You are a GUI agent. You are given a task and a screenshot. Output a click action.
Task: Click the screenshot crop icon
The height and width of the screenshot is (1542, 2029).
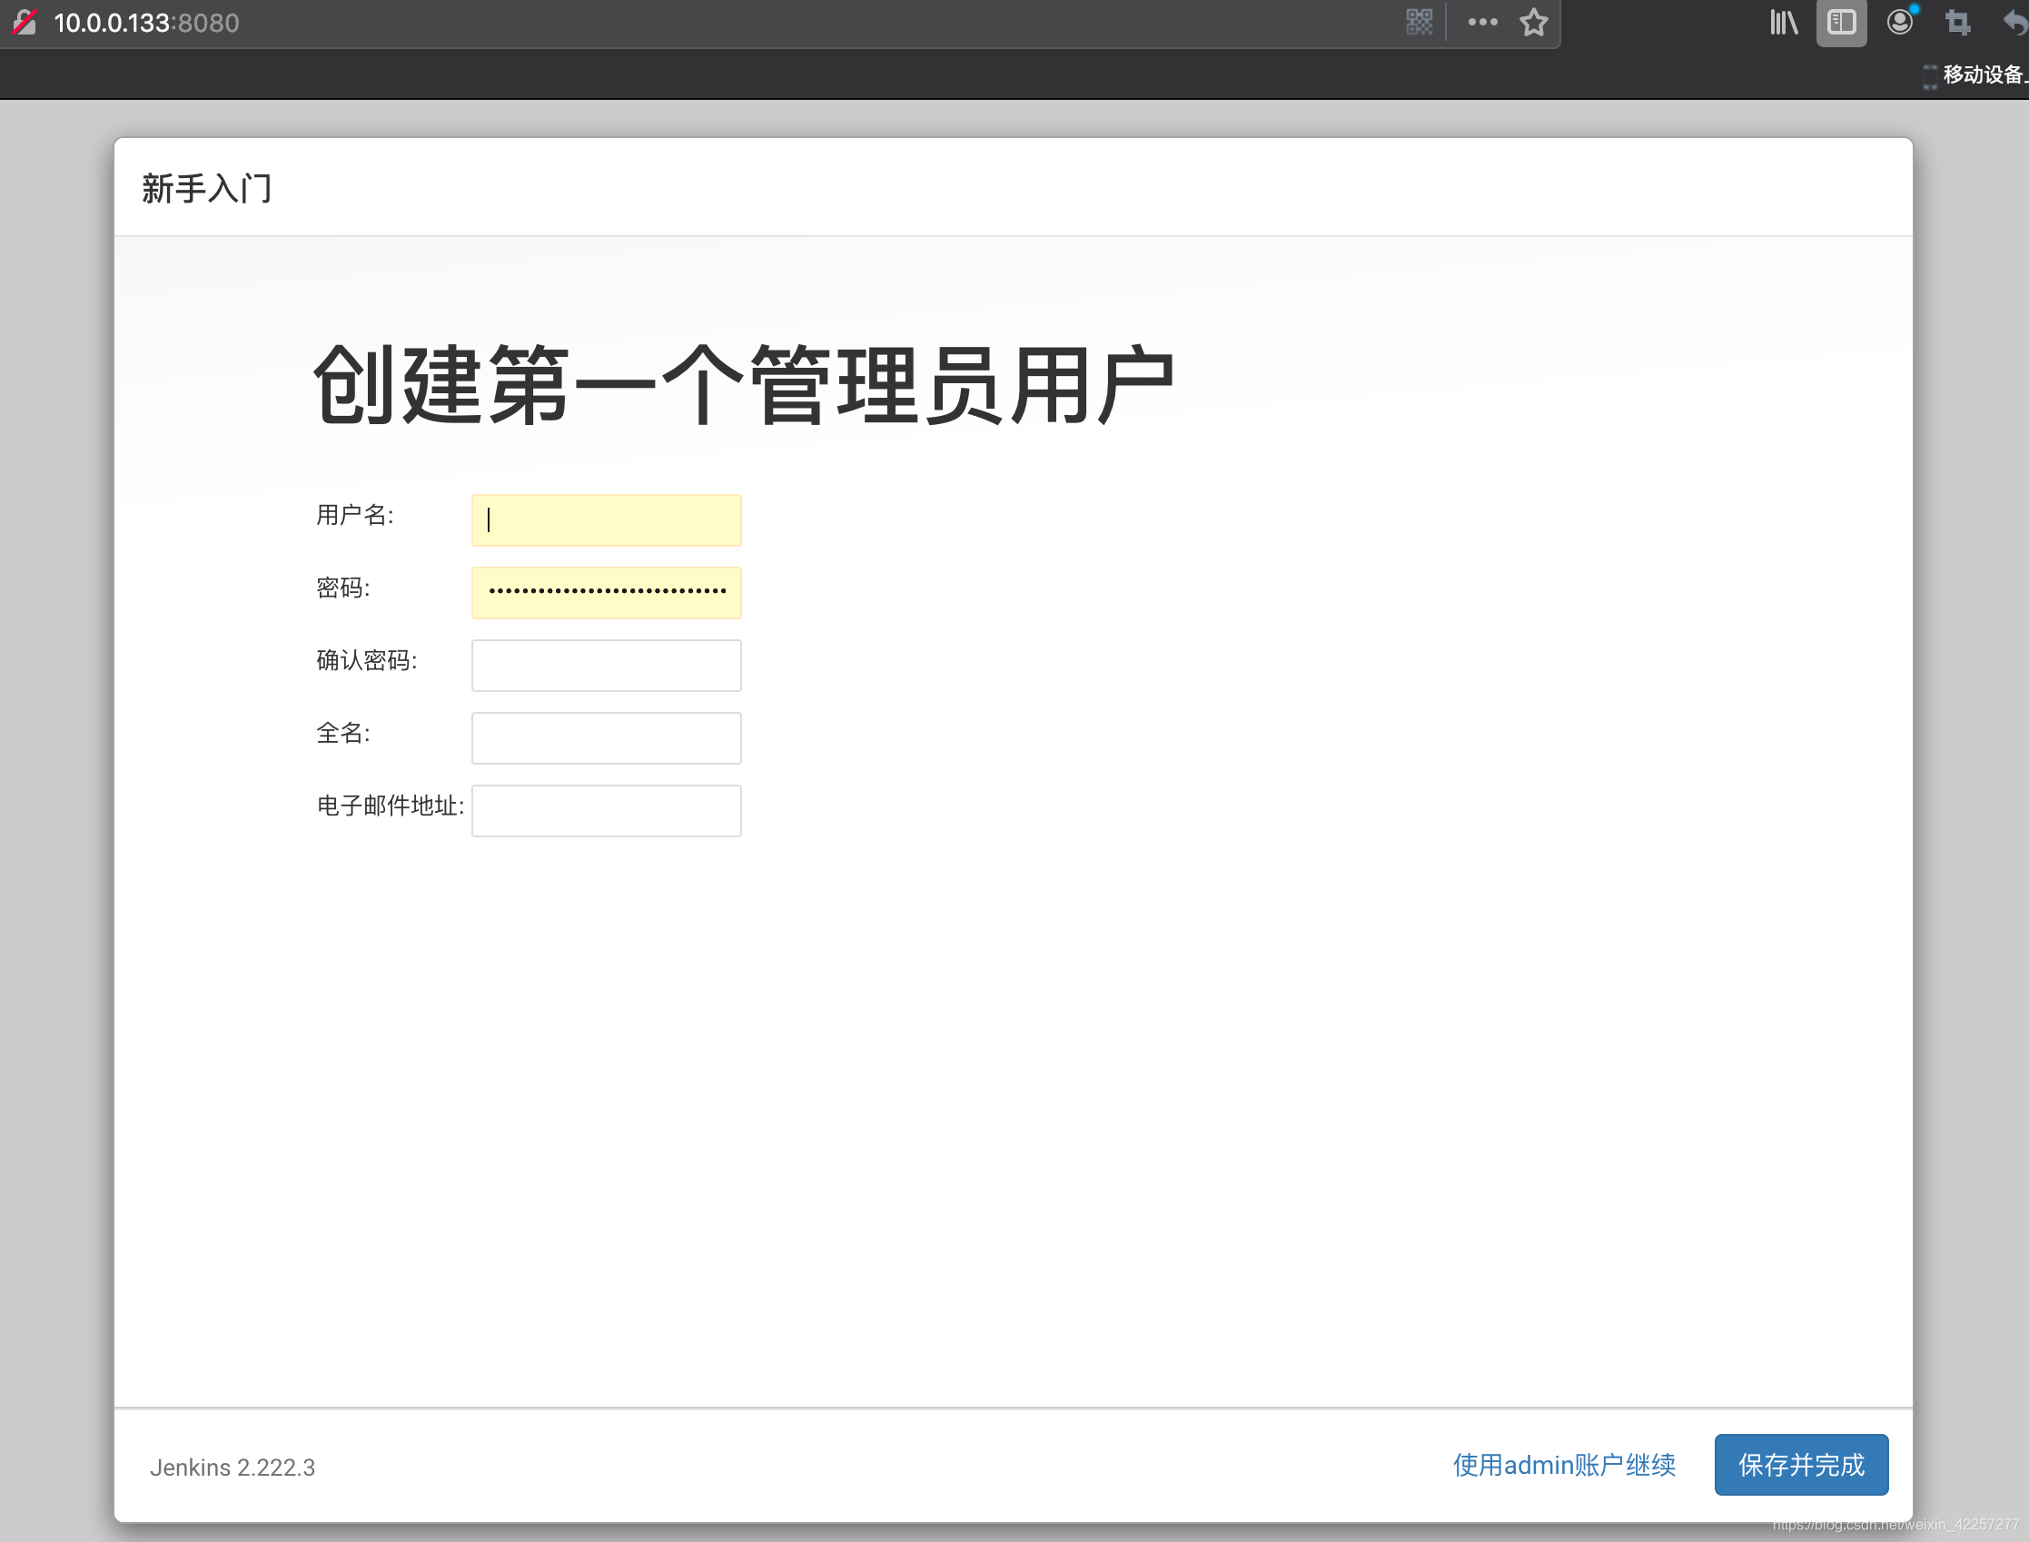(1957, 22)
